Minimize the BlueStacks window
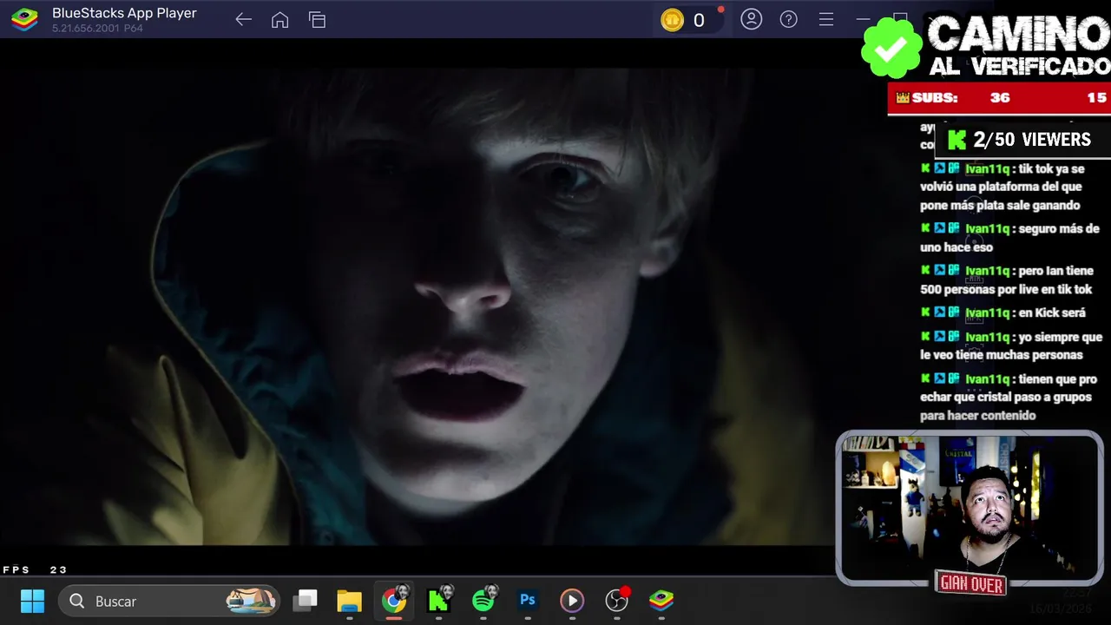This screenshot has height=625, width=1111. 863,19
